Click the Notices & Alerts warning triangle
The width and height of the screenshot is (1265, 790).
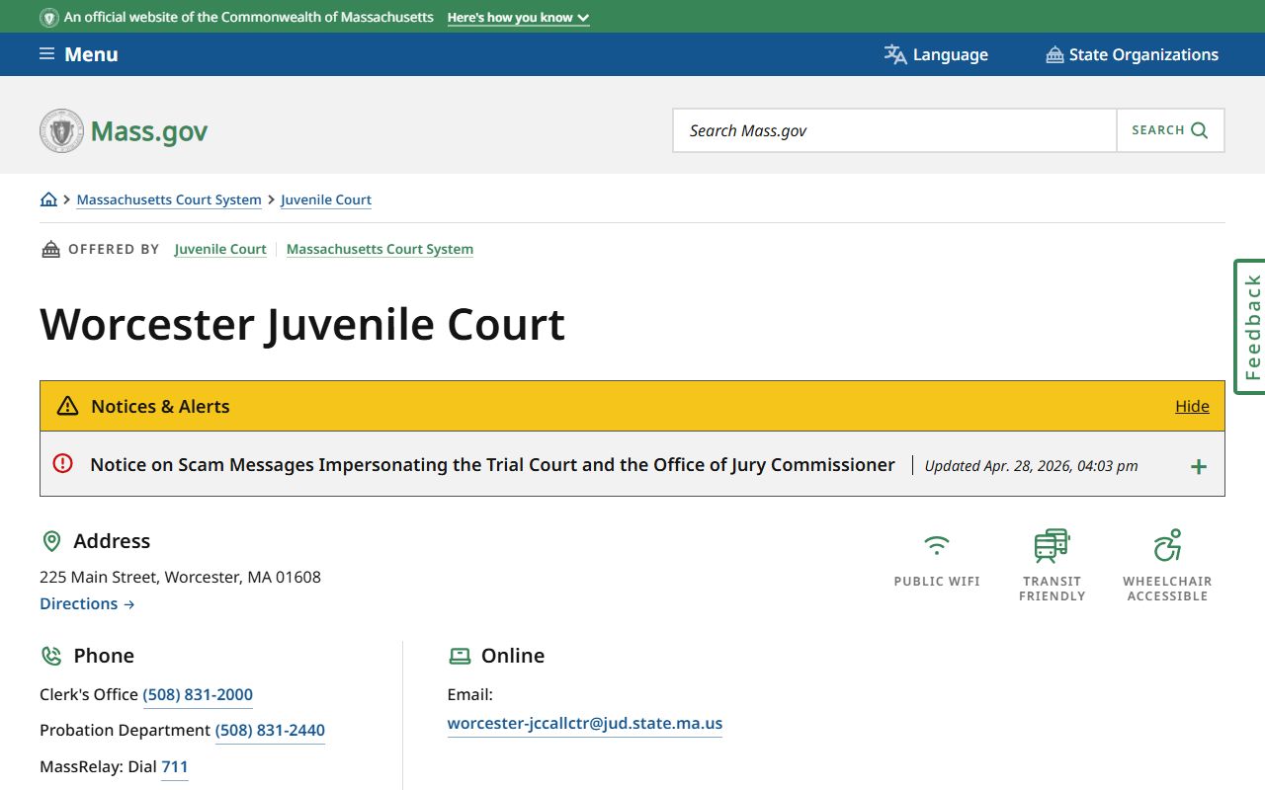67,406
